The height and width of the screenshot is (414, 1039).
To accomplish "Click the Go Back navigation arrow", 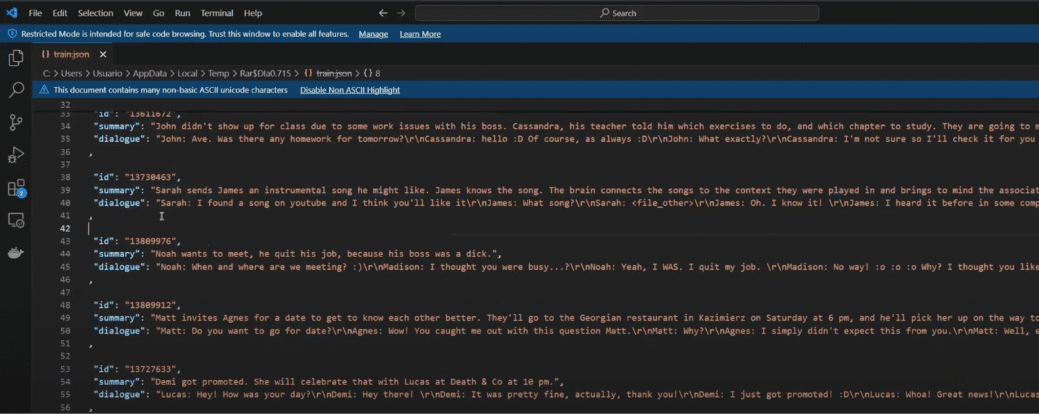I will [x=384, y=13].
